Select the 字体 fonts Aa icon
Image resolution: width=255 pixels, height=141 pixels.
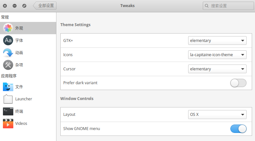[x=8, y=40]
